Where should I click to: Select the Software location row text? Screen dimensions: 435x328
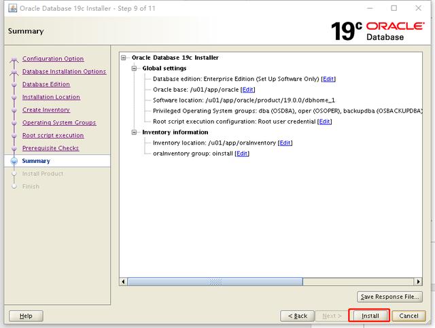[x=244, y=100]
